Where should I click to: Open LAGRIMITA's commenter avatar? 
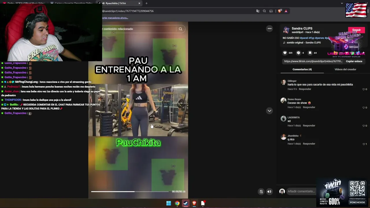pos(283,119)
